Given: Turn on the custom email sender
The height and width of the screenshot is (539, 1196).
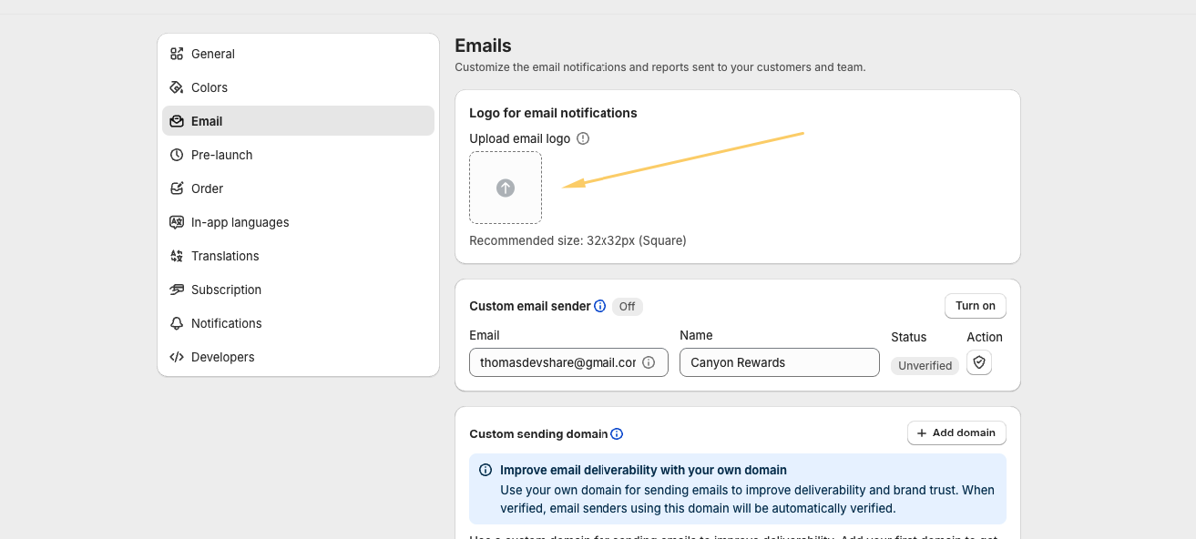Looking at the screenshot, I should pyautogui.click(x=975, y=306).
